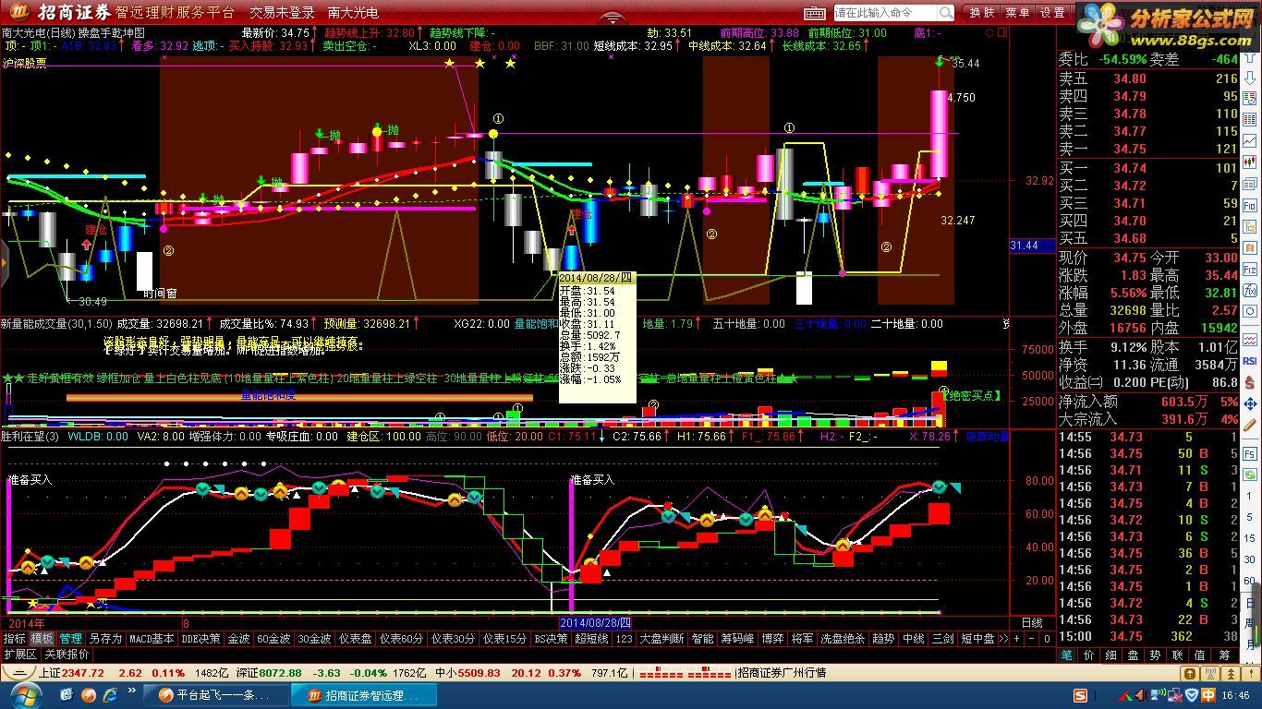Switch to 值 value tab

[x=1200, y=655]
